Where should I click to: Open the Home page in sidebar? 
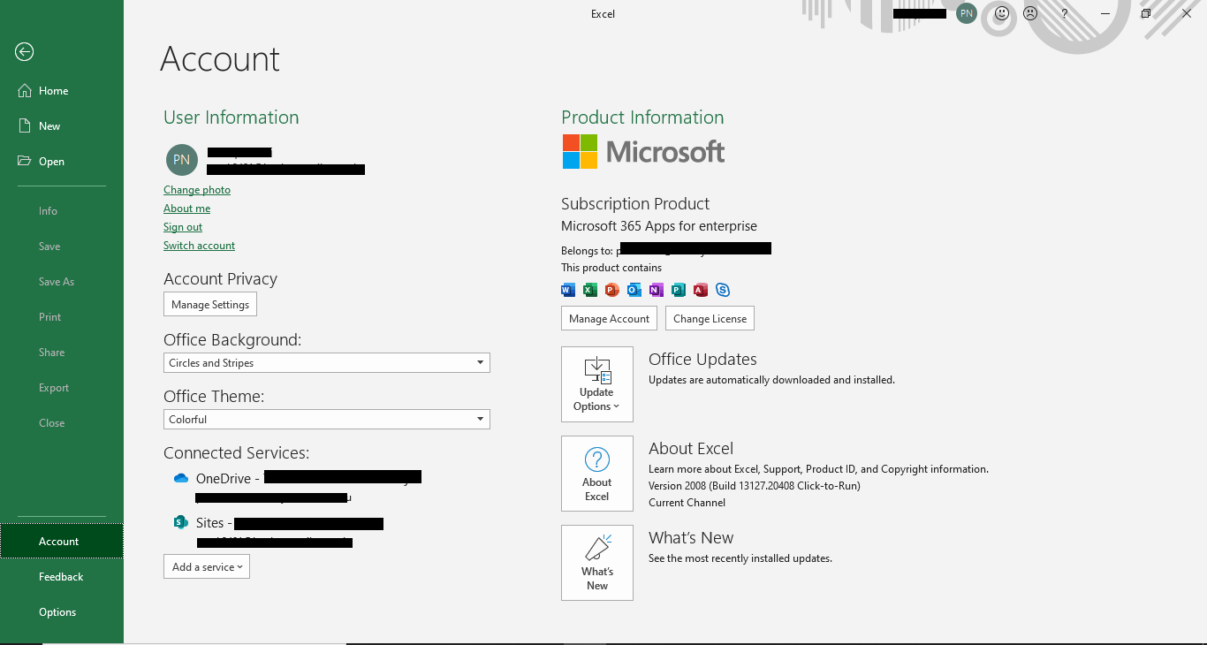pos(62,91)
